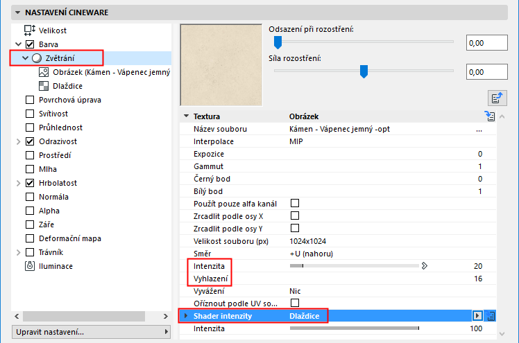Enable the Svítivost checkbox
Viewport: 519px width, 343px height.
click(30, 114)
